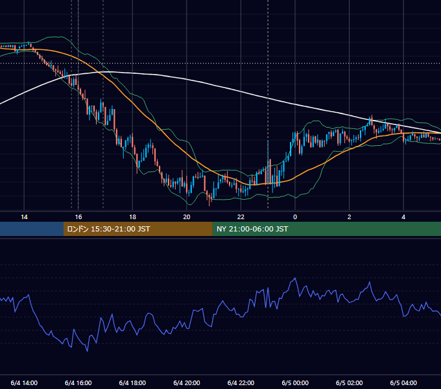Click the hour label 2 on price chart axis

(349, 217)
